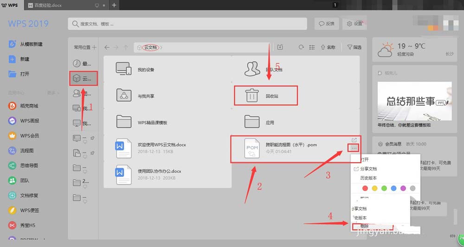Click the 新建 plus icon in left sidebar

12,59
